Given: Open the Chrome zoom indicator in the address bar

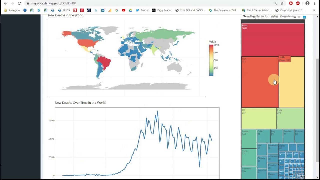Looking at the screenshot, I should (275, 3).
